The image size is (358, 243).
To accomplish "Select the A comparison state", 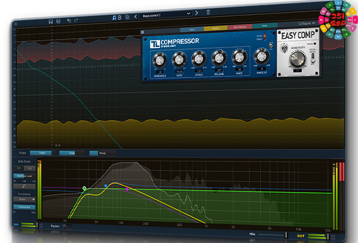I will 114,18.
